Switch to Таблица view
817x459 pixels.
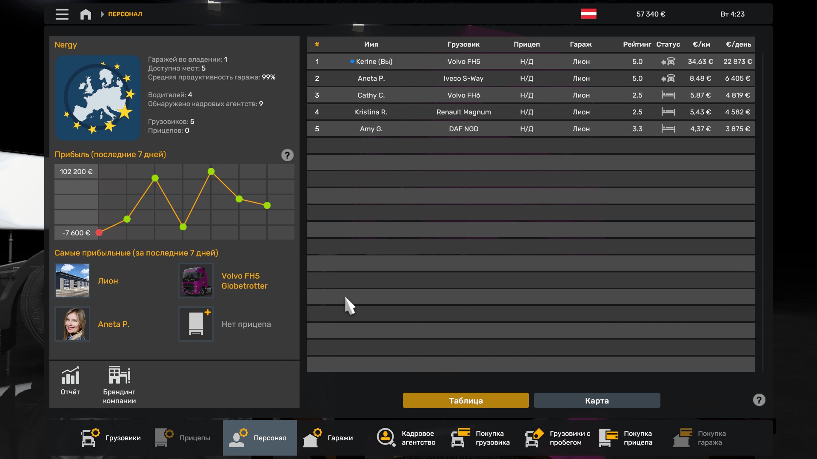pyautogui.click(x=466, y=400)
